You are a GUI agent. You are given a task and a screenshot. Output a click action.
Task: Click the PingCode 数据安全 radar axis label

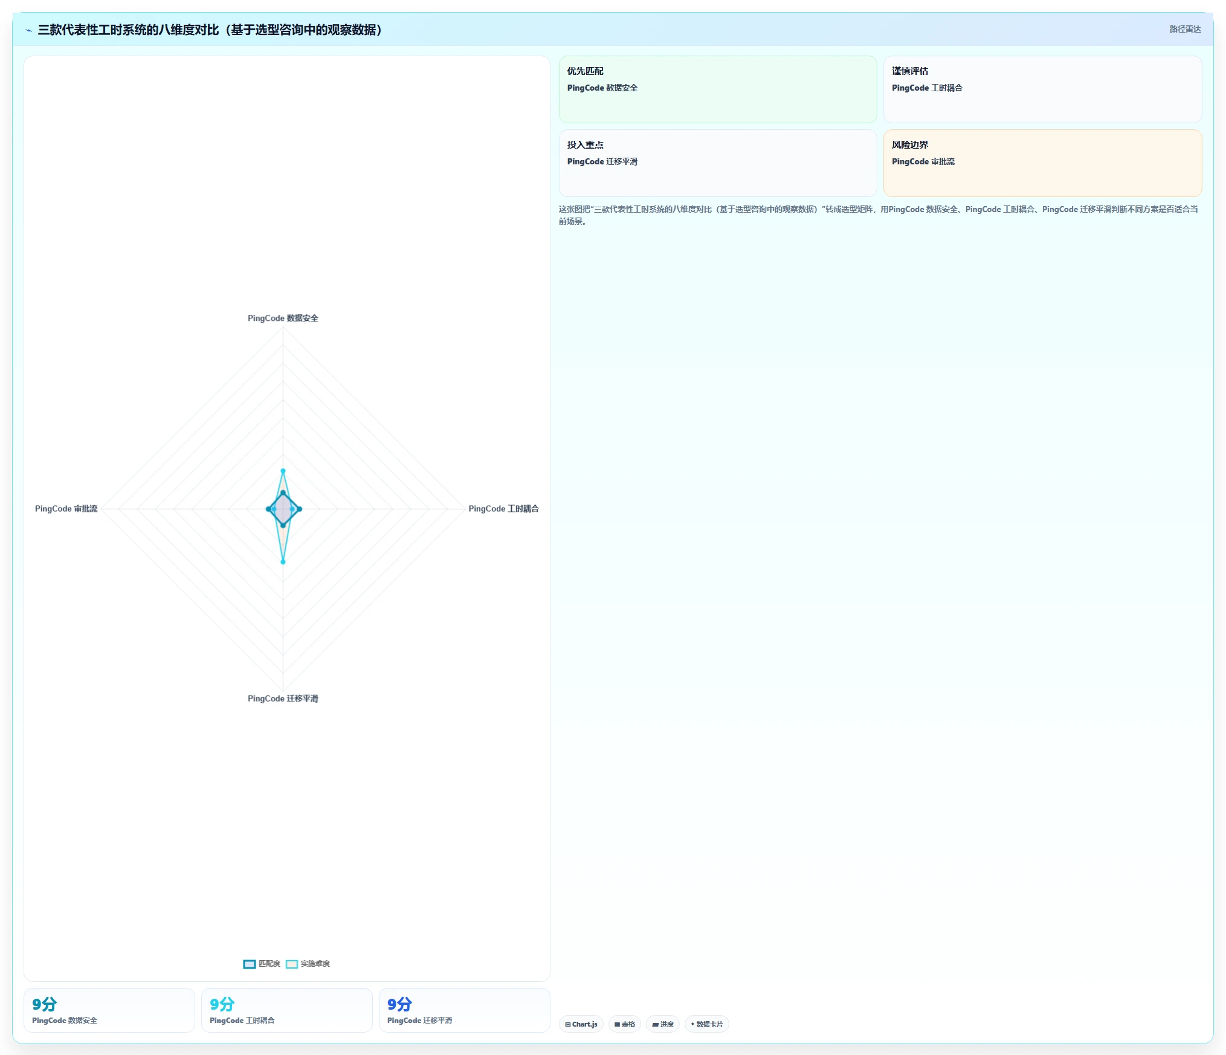point(283,318)
